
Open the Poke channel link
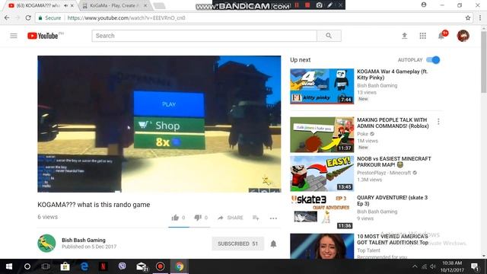(x=362, y=134)
